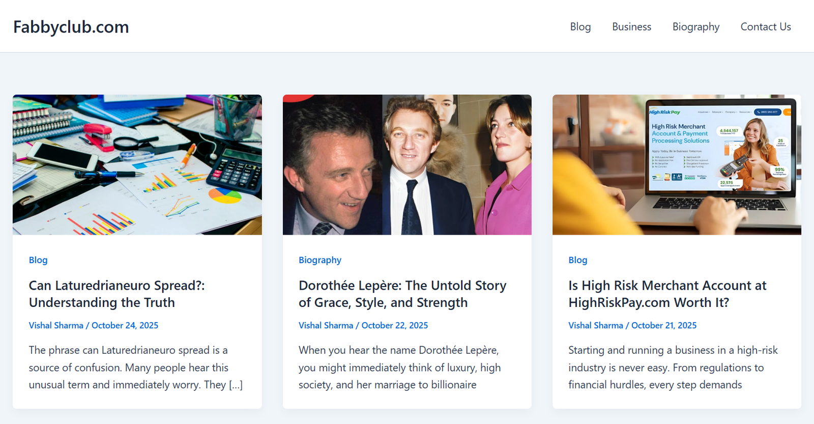
Task: Open 'Dorothée Lepère: The Untold Story' headline
Action: coord(402,294)
